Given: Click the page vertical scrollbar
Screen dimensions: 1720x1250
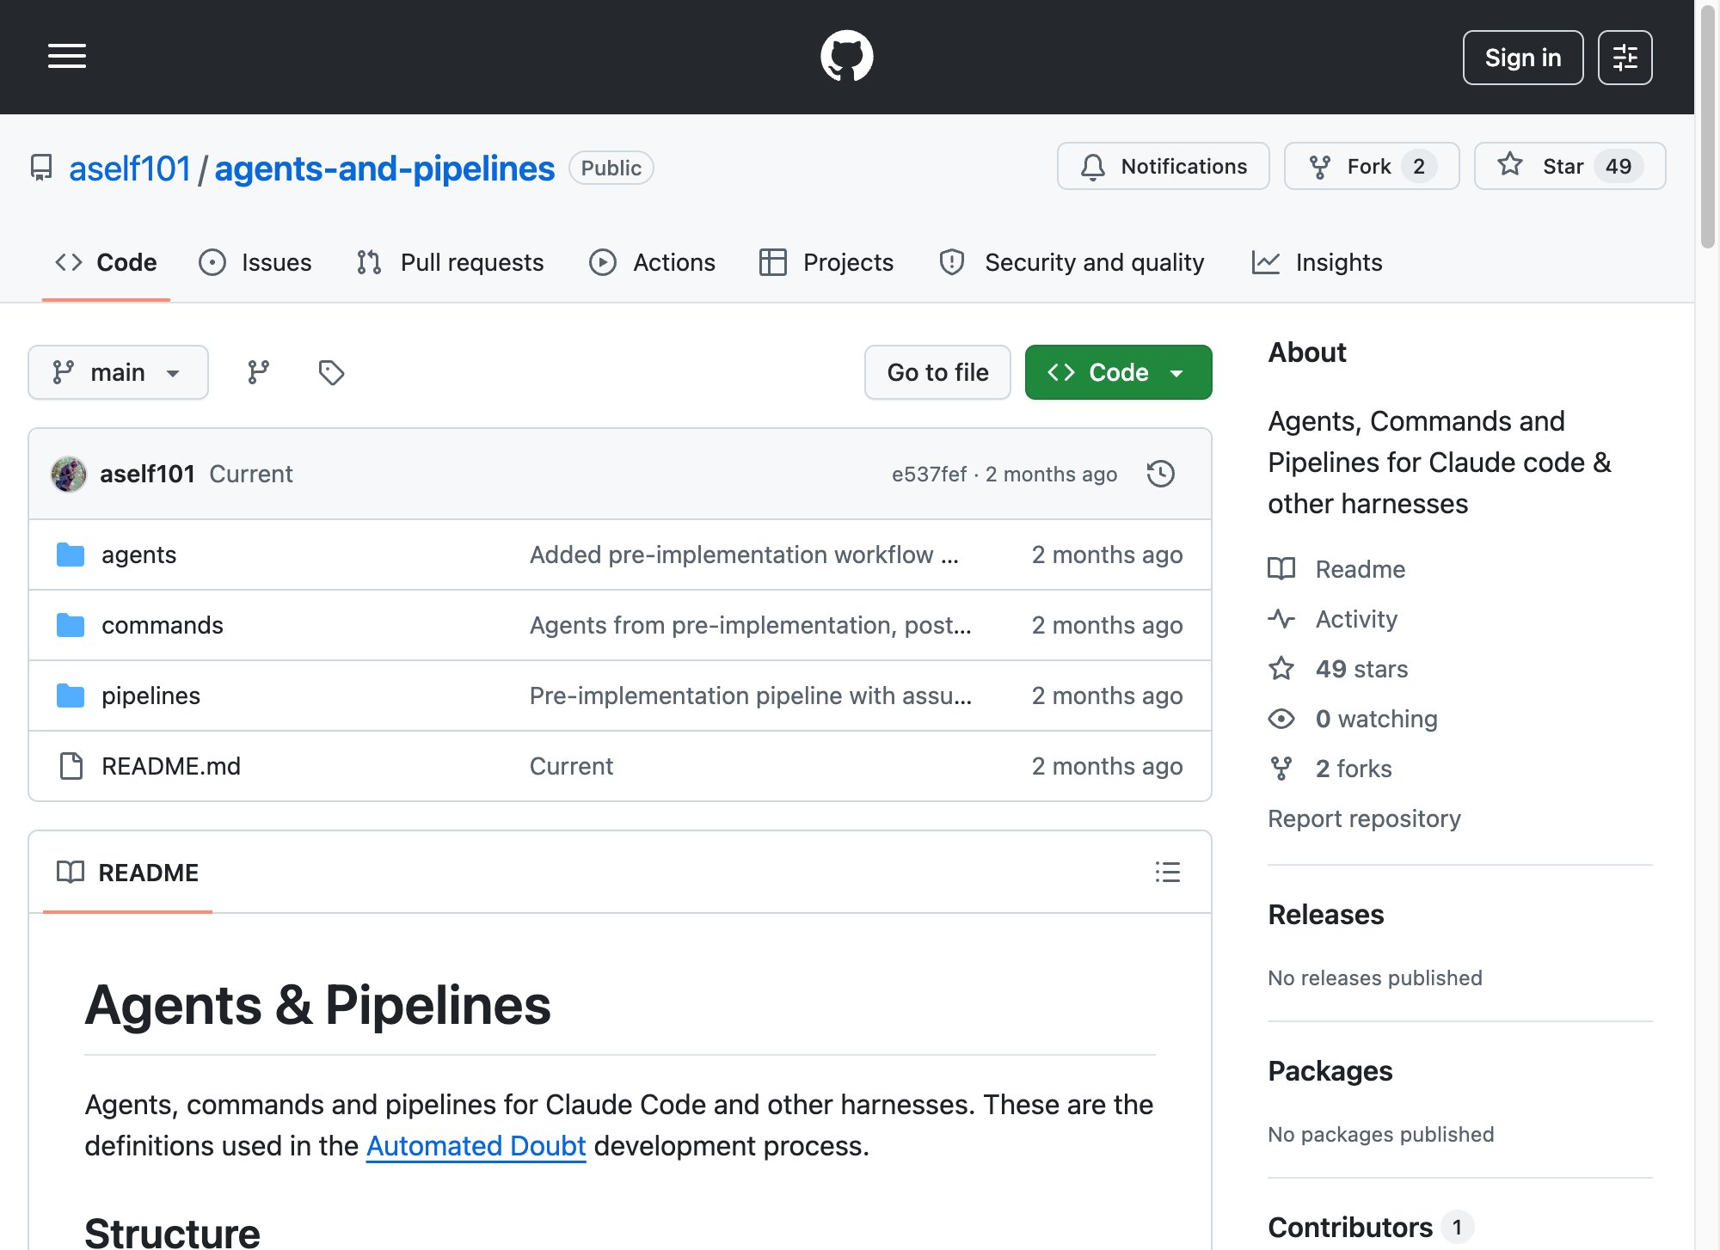Looking at the screenshot, I should [1707, 129].
